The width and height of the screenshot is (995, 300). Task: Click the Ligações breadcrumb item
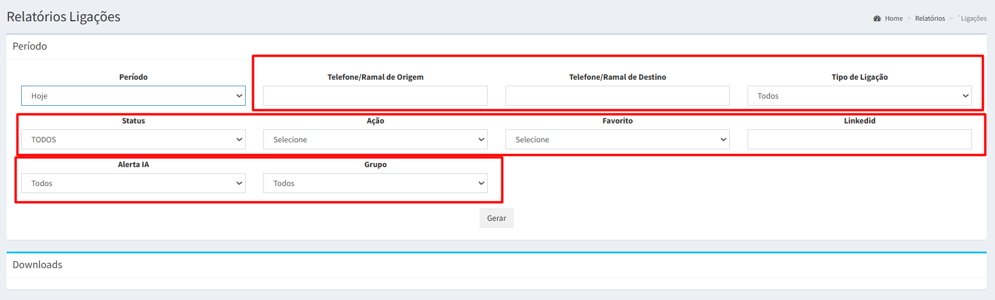tap(973, 18)
